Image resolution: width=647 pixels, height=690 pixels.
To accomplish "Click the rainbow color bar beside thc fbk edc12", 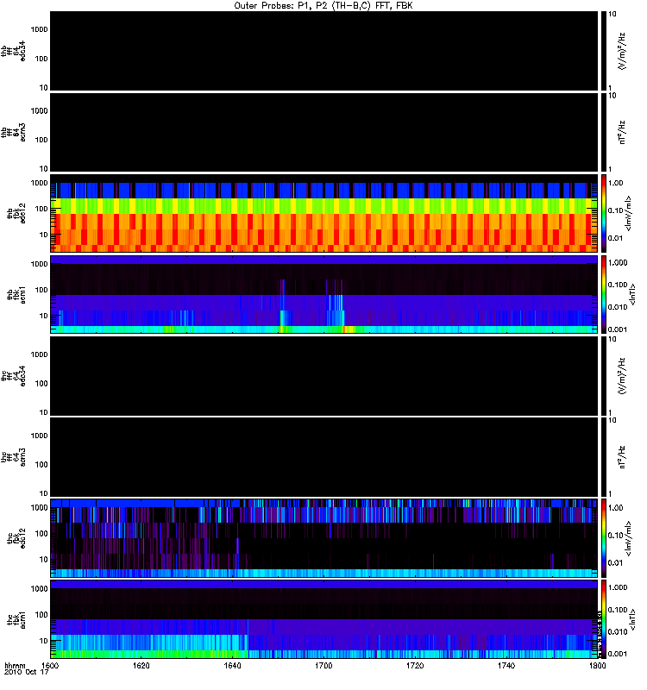I will 604,538.
